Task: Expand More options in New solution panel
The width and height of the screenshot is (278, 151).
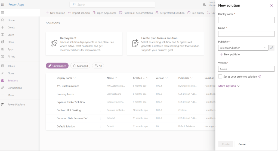Action: click(229, 86)
